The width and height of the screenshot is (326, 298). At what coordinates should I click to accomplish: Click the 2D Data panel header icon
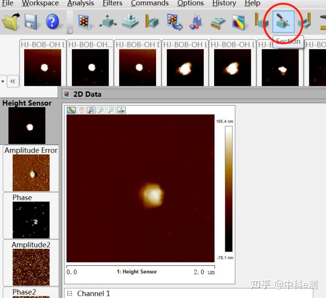point(66,94)
